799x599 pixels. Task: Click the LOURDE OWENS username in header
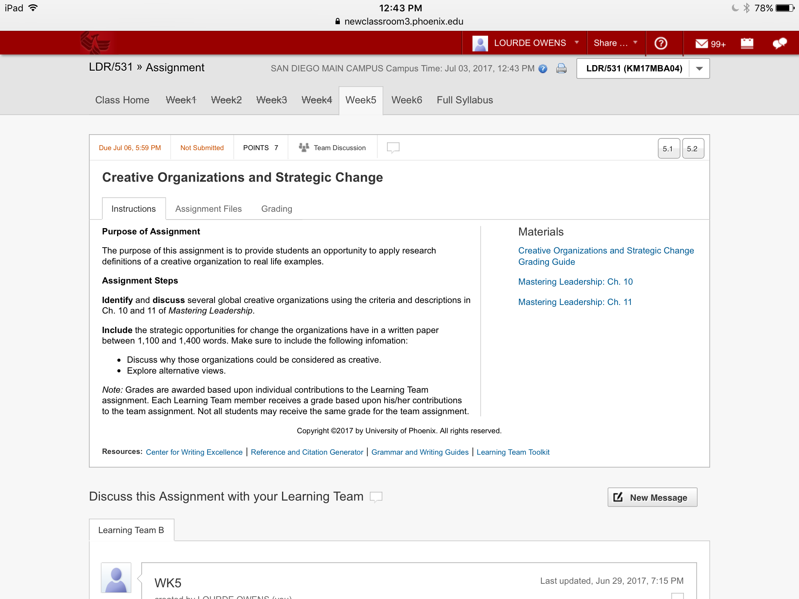(530, 43)
